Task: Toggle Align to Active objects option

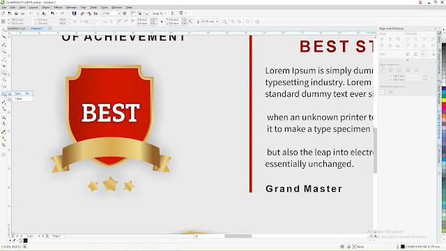Action: pyautogui.click(x=383, y=70)
